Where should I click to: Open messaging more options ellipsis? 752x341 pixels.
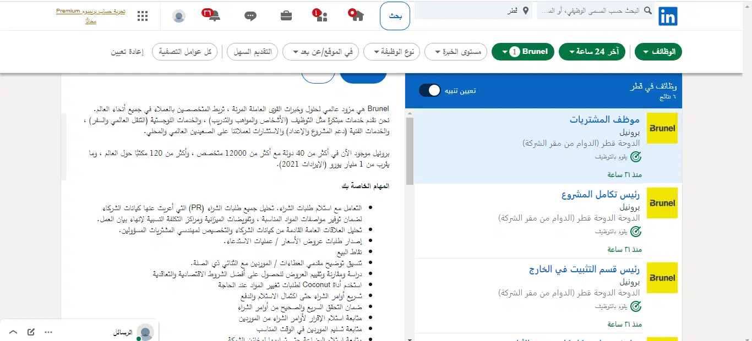click(48, 332)
